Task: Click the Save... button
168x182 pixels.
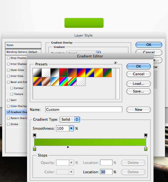Action: click(x=138, y=91)
